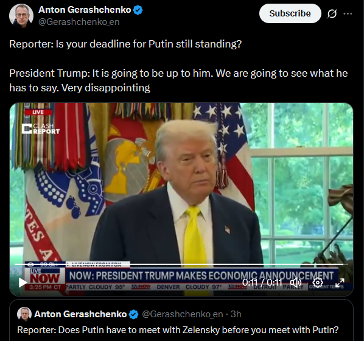Enter fullscreen with the expand arrows icon
Viewport: 364px width, 341px height.
coord(340,283)
